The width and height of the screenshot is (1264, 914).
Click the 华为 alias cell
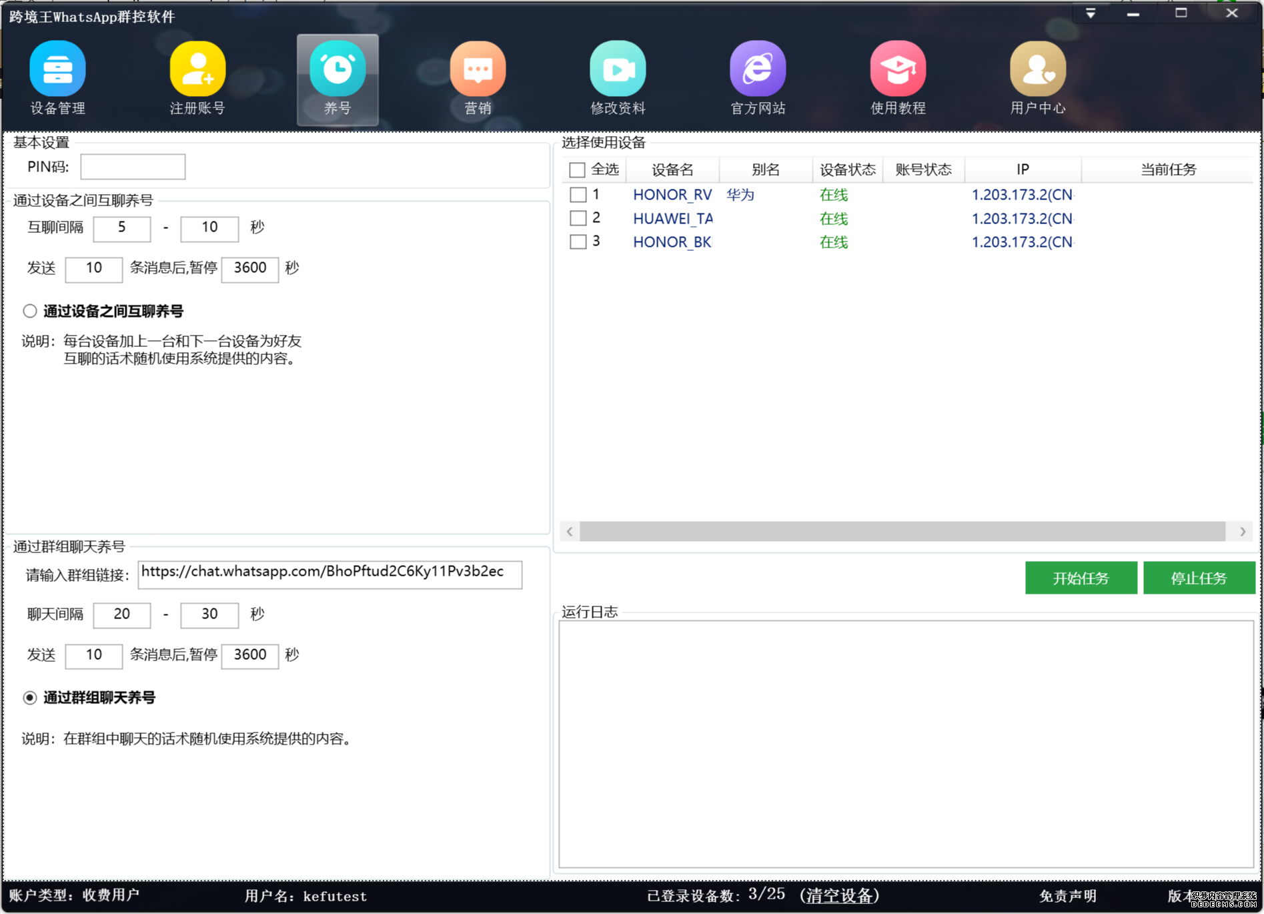[x=740, y=195]
